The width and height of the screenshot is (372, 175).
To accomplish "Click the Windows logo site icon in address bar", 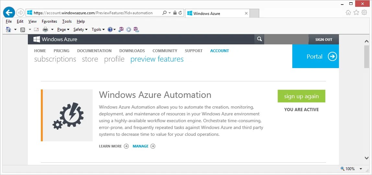I will [30, 13].
